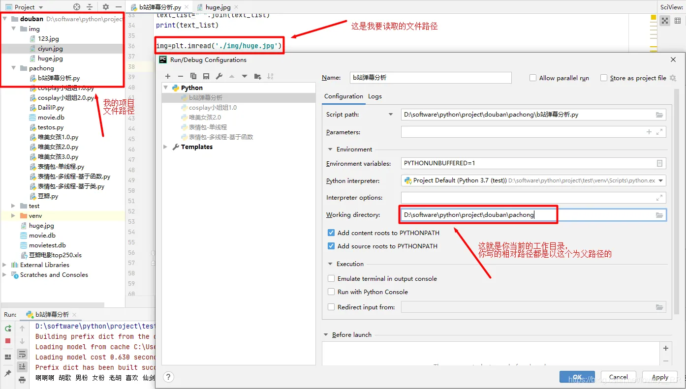Remove configuration with minus icon
The image size is (686, 389).
click(x=181, y=76)
